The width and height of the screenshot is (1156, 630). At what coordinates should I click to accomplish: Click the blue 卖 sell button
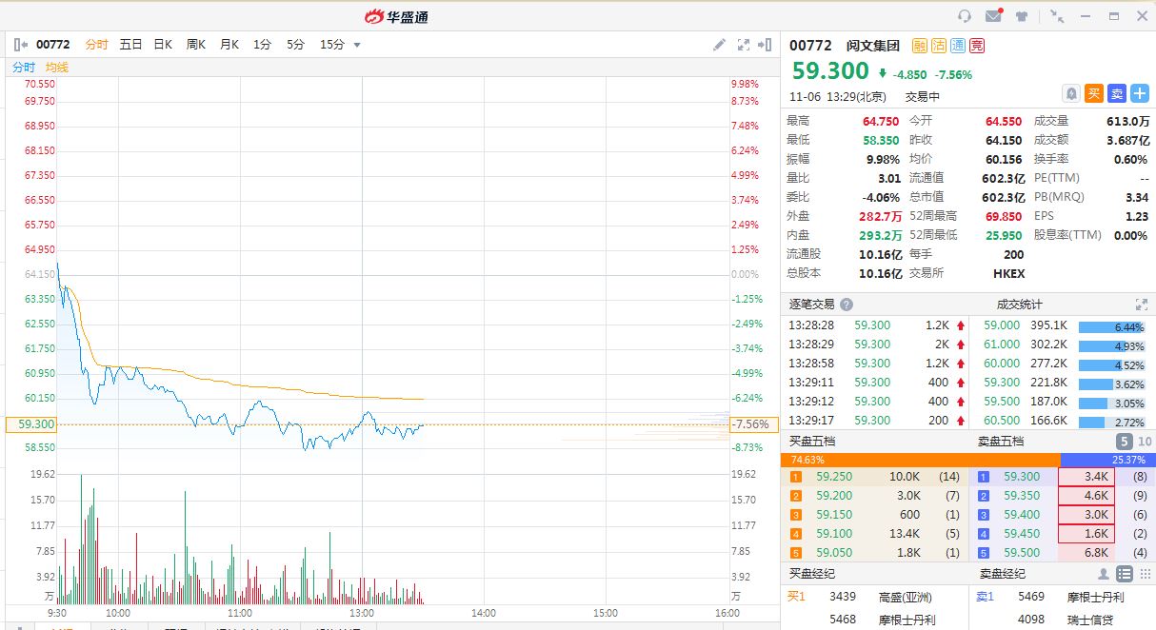[x=1116, y=93]
